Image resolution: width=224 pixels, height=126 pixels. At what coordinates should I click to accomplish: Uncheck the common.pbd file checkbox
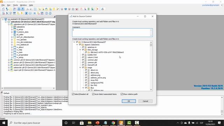[83, 60]
